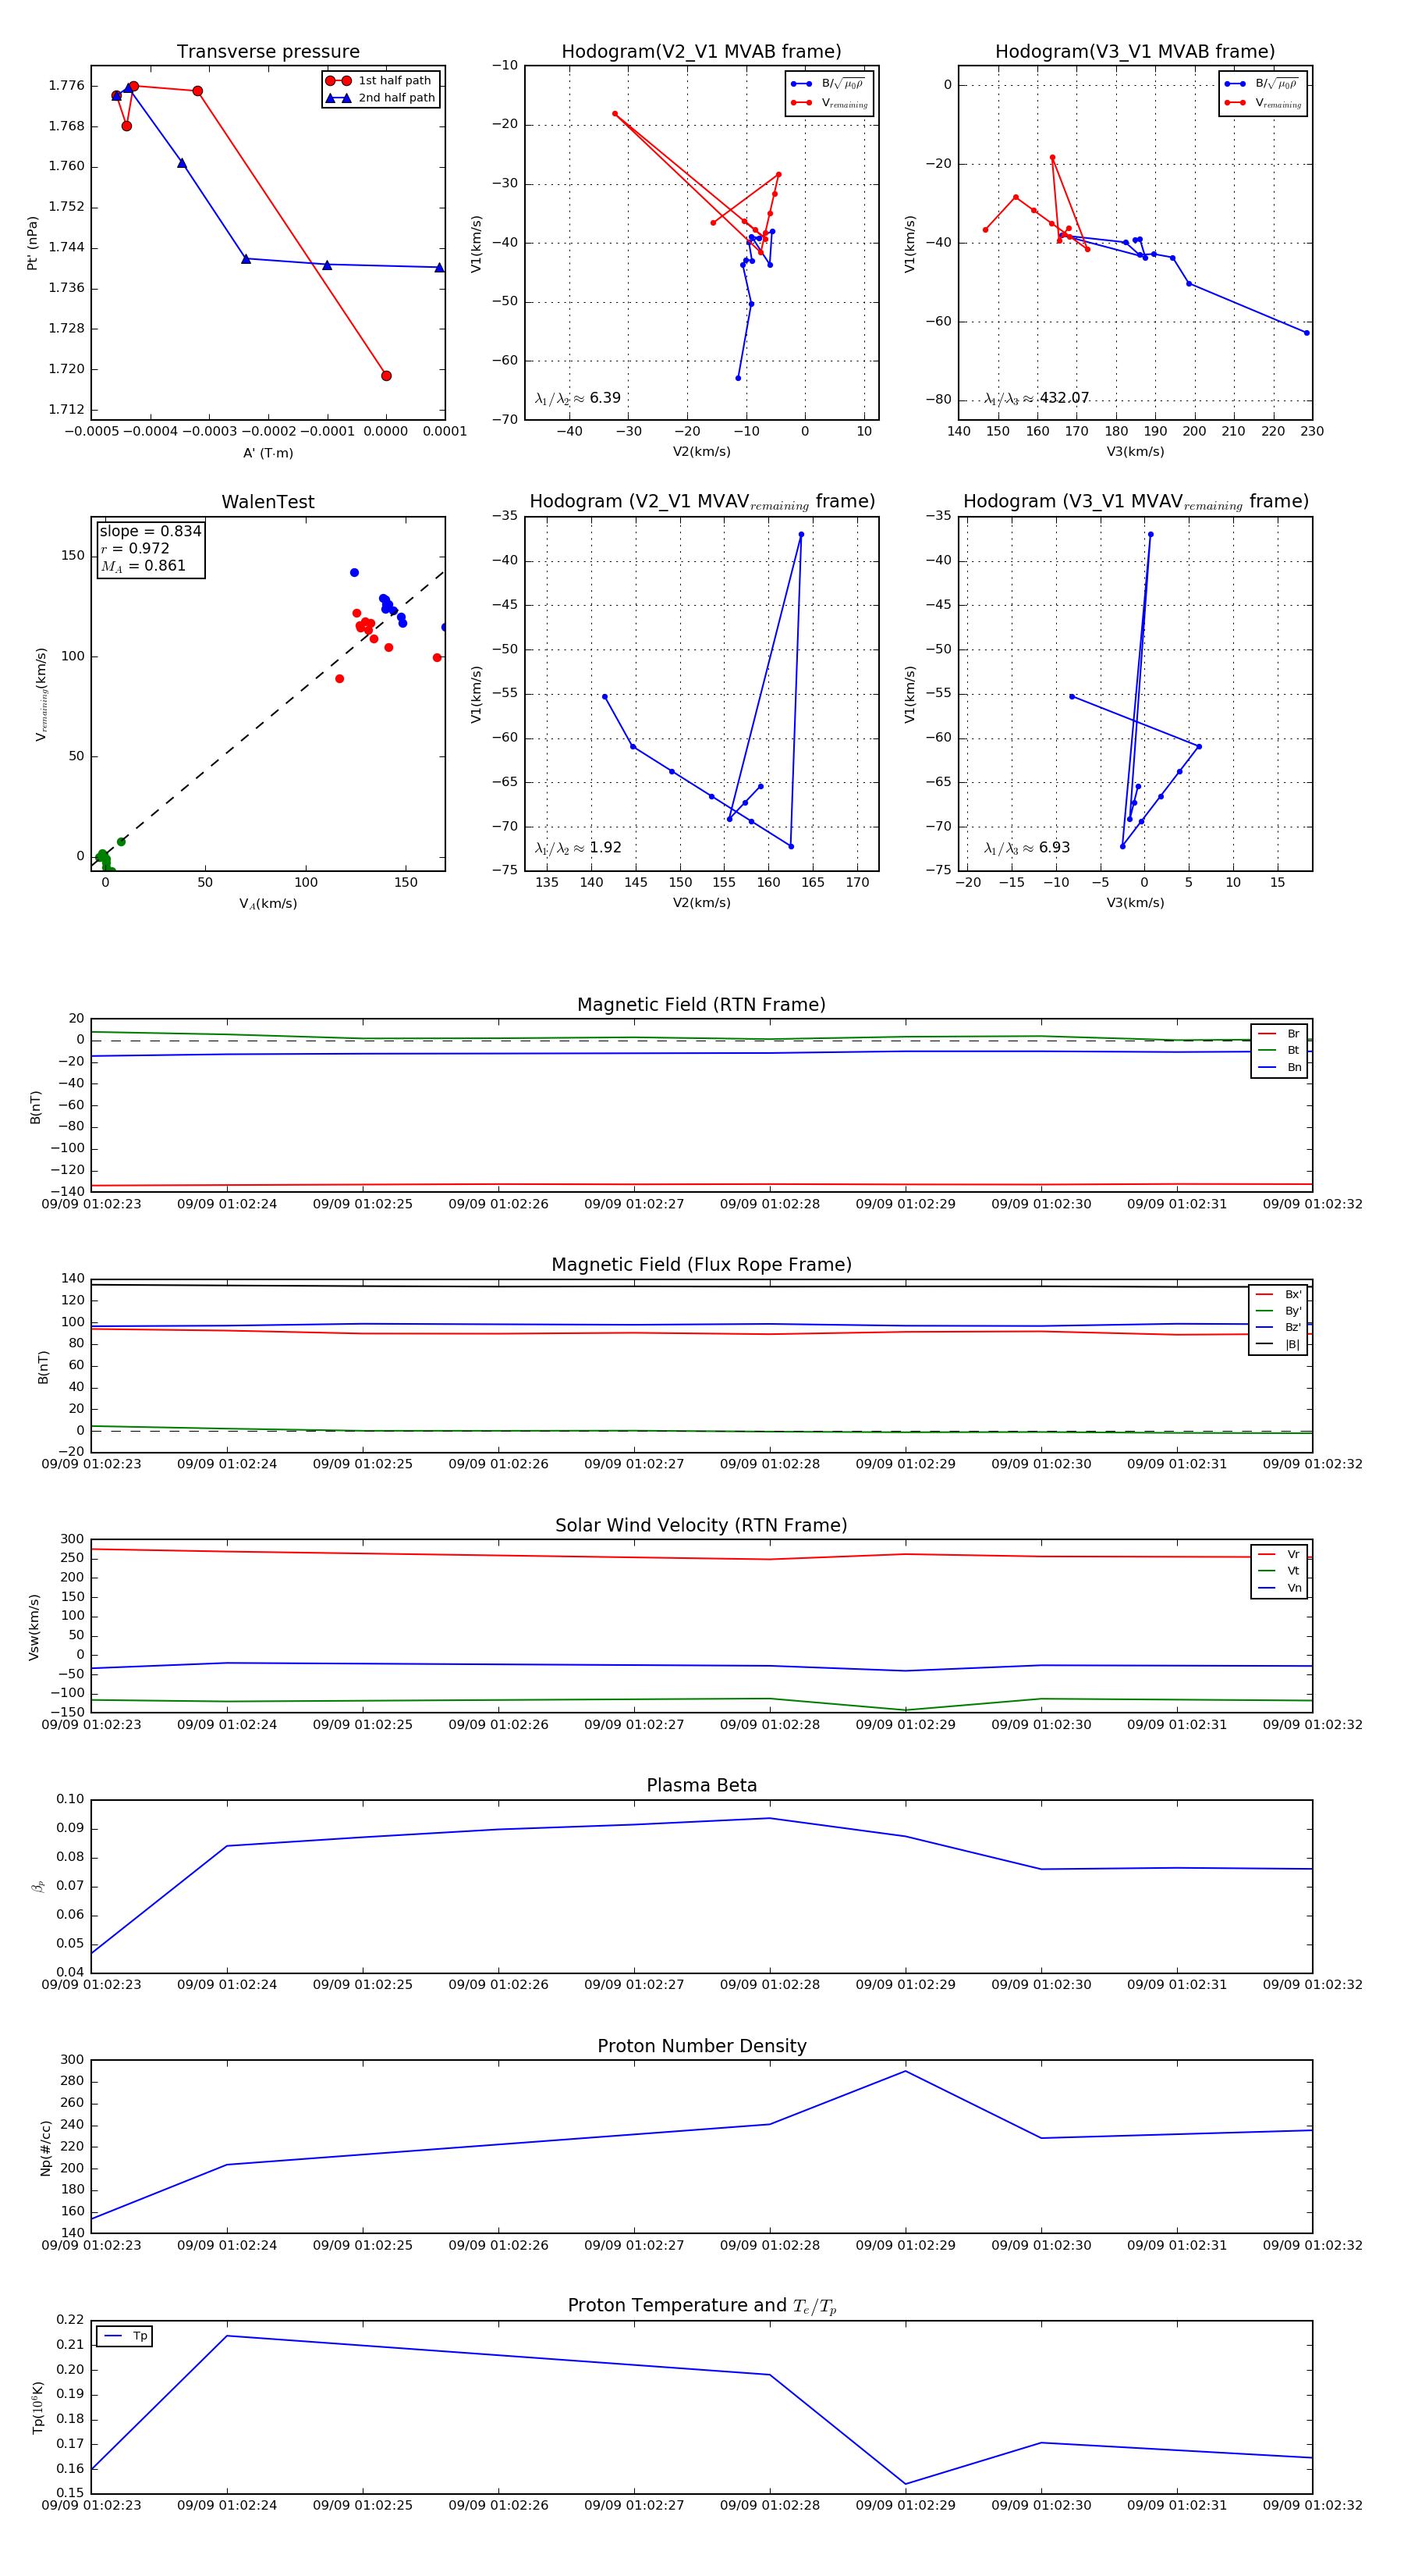Viewport: 1404px width, 2576px height.
Task: Click the proton density peak at 01:02:29
Action: [906, 2071]
